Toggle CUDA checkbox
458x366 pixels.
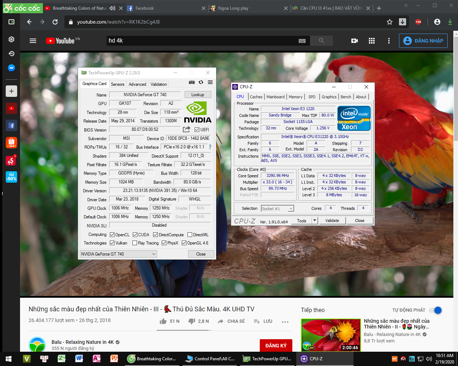click(135, 235)
